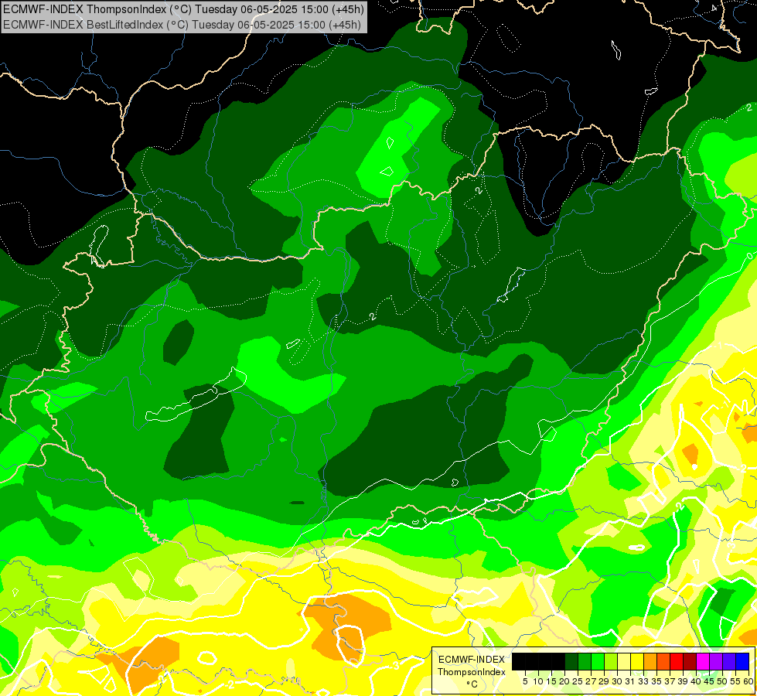
Task: Click the legend scale value 25
Action: [x=578, y=681]
